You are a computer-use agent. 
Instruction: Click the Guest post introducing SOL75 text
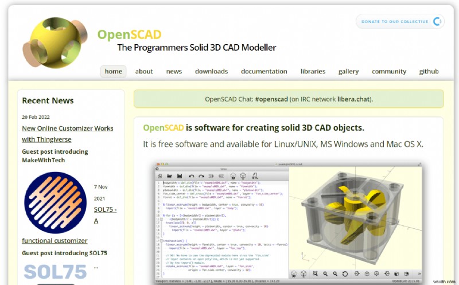(64, 253)
